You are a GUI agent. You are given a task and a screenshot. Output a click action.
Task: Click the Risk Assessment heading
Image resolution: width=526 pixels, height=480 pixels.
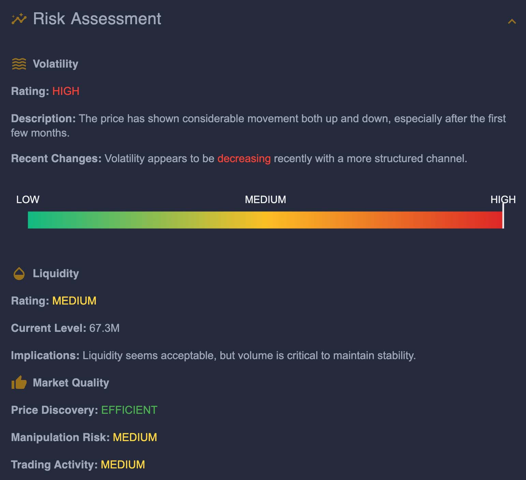(x=97, y=19)
